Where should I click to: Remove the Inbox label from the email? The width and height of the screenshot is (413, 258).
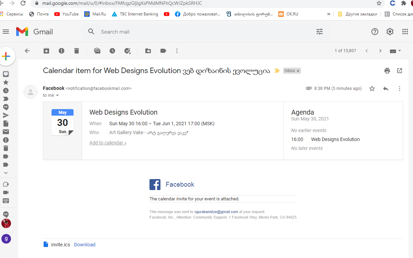click(x=298, y=71)
